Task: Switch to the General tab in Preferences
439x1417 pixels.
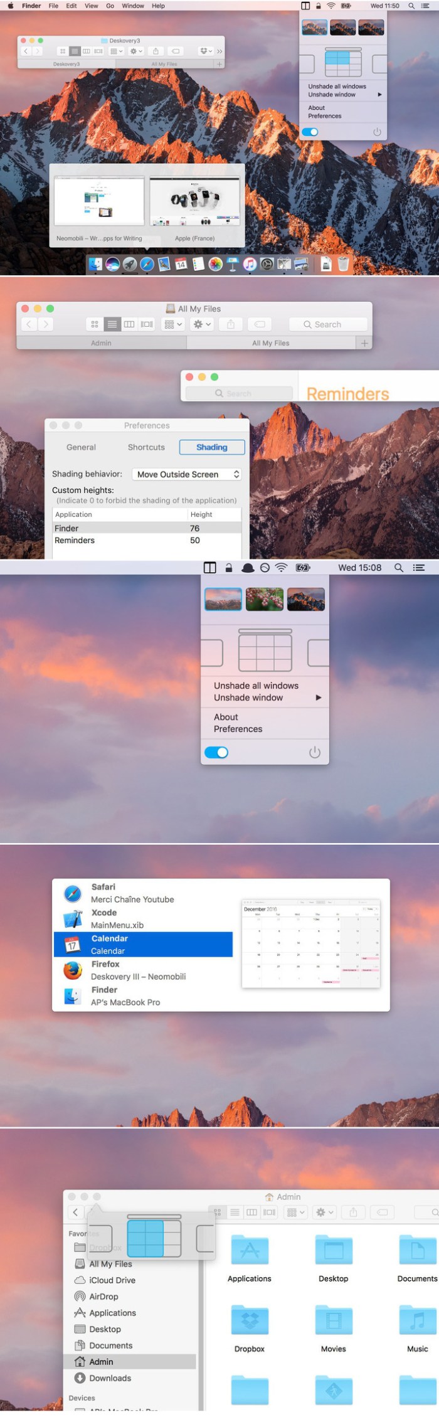Action: [x=82, y=447]
